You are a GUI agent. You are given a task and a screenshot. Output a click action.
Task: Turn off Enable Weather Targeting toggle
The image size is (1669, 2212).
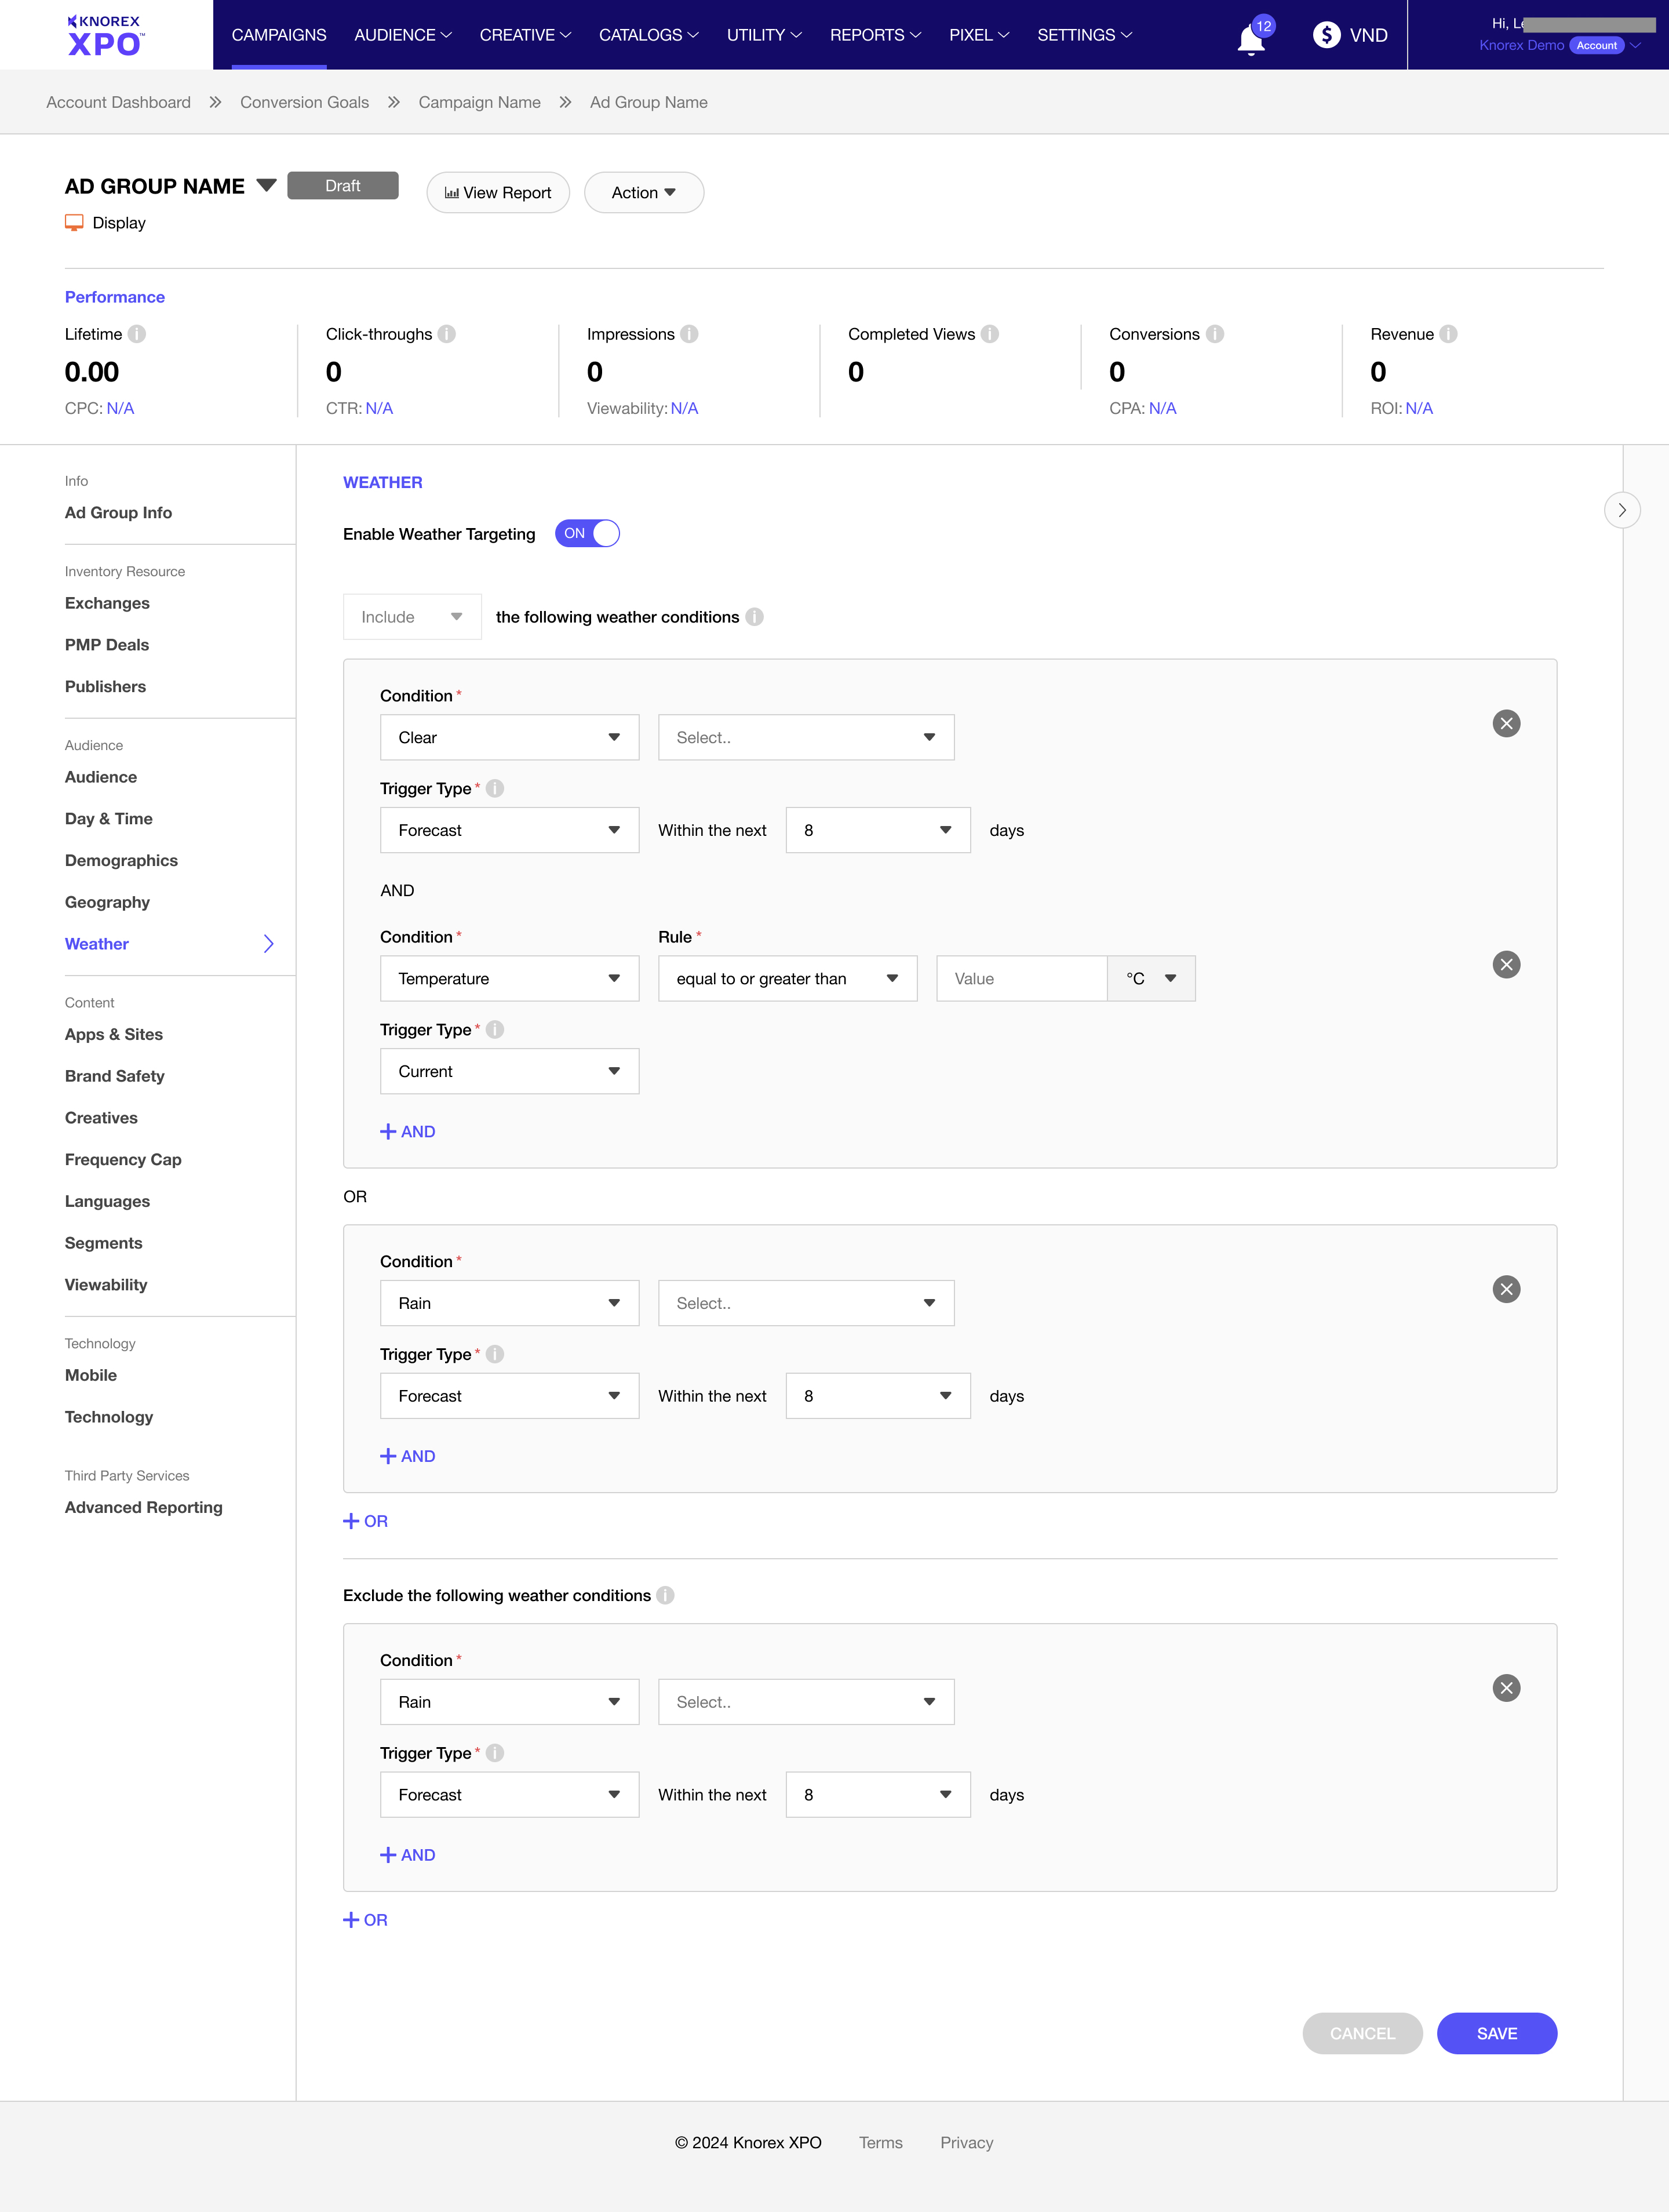point(587,533)
